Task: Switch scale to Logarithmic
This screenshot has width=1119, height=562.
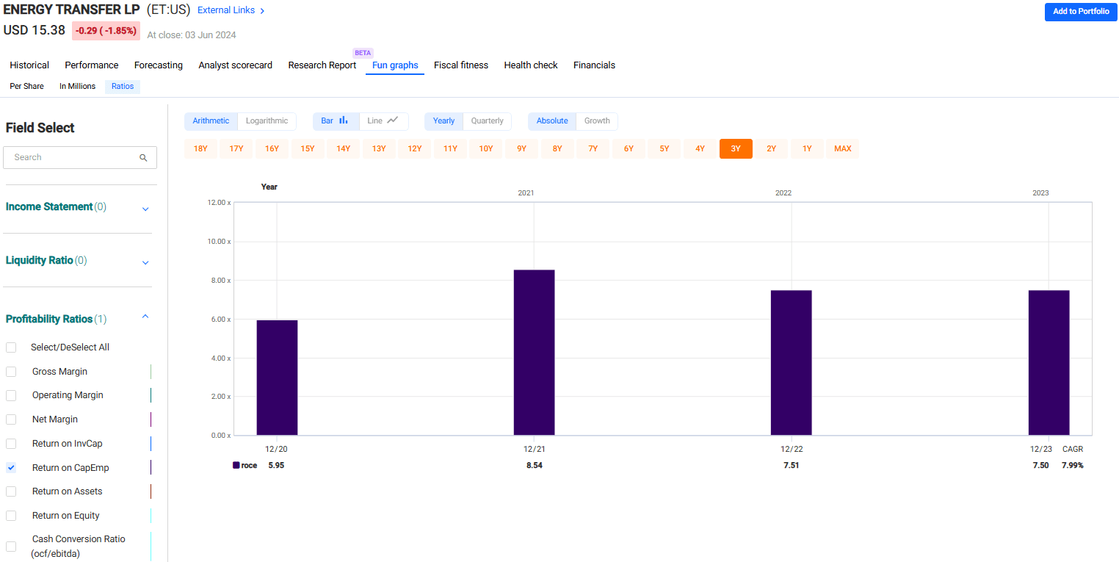Action: tap(267, 121)
